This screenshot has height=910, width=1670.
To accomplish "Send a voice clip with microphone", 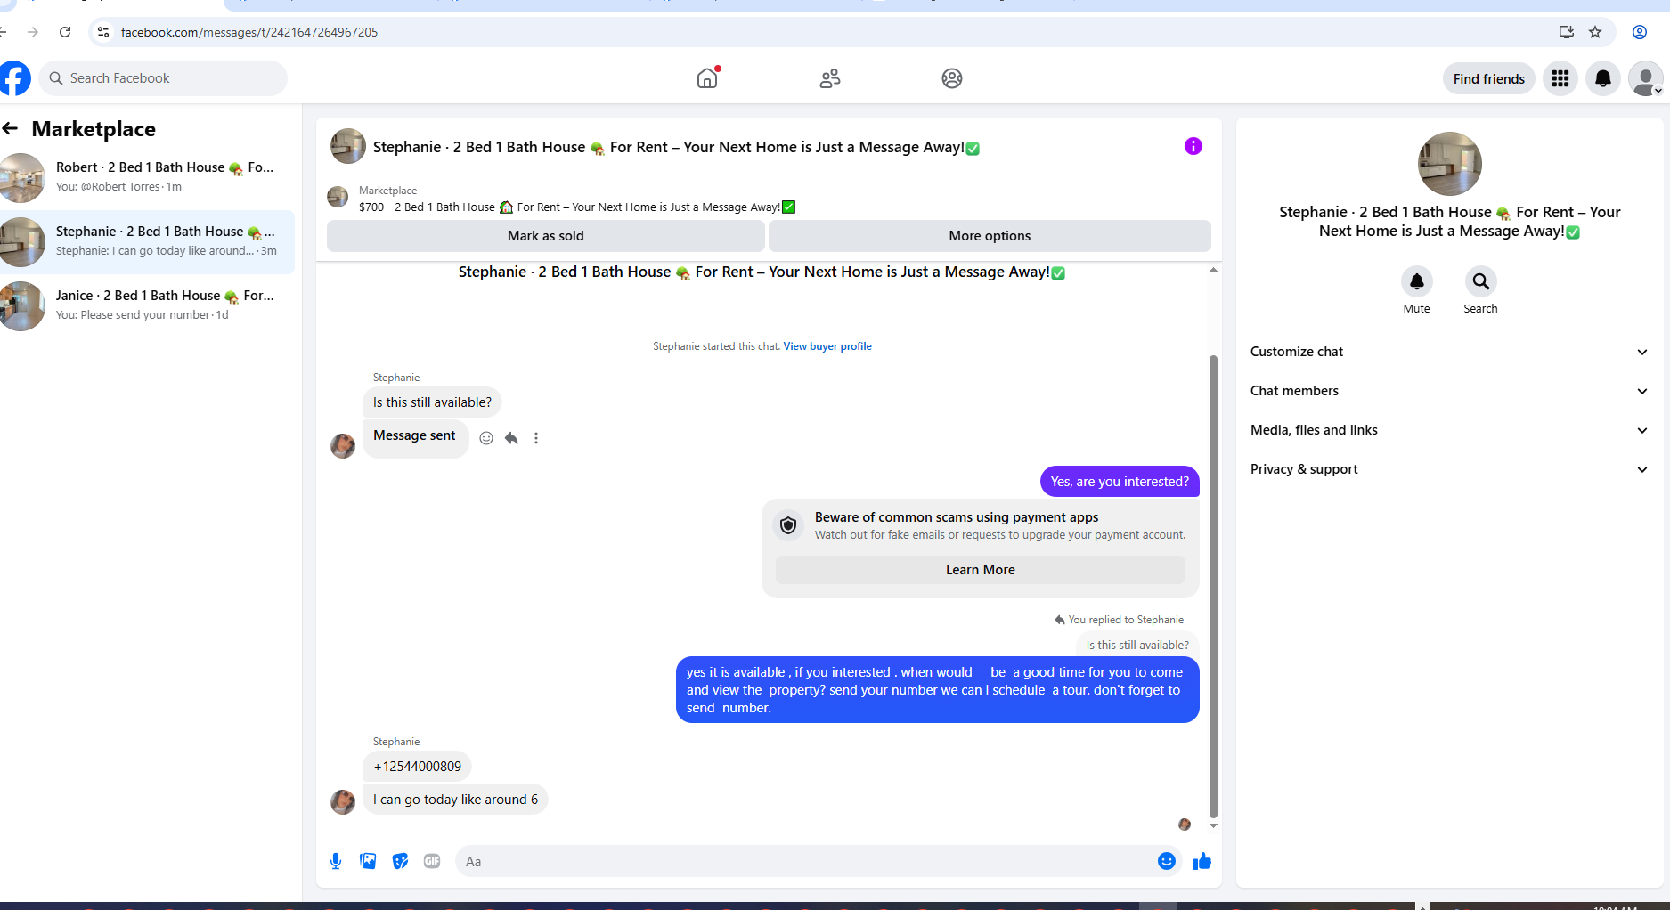I will pyautogui.click(x=336, y=861).
